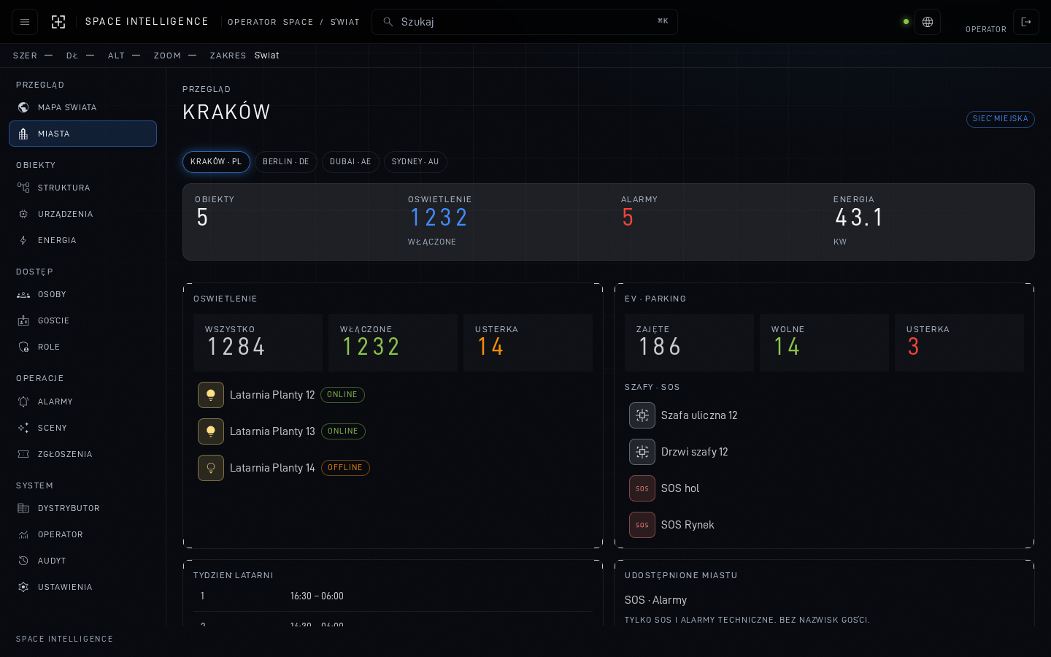The image size is (1051, 657).
Task: Click the Szafa uliczna 12 device icon
Action: (x=642, y=415)
